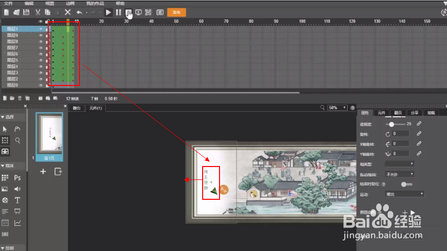Open the 文件 menu
The width and height of the screenshot is (447, 251).
tap(8, 3)
